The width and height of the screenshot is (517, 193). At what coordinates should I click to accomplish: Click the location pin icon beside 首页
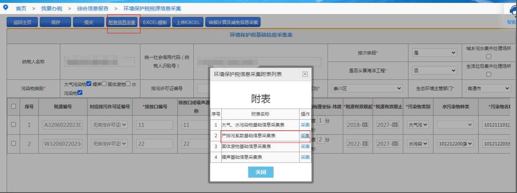5,8
